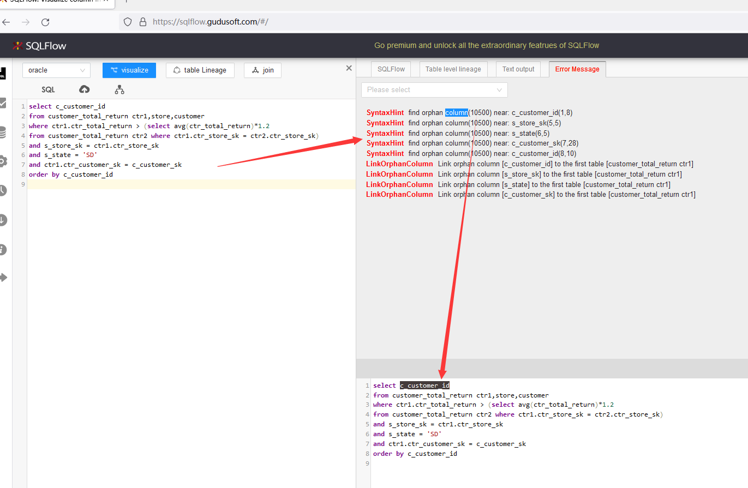Click the table Lineage button

pyautogui.click(x=200, y=70)
